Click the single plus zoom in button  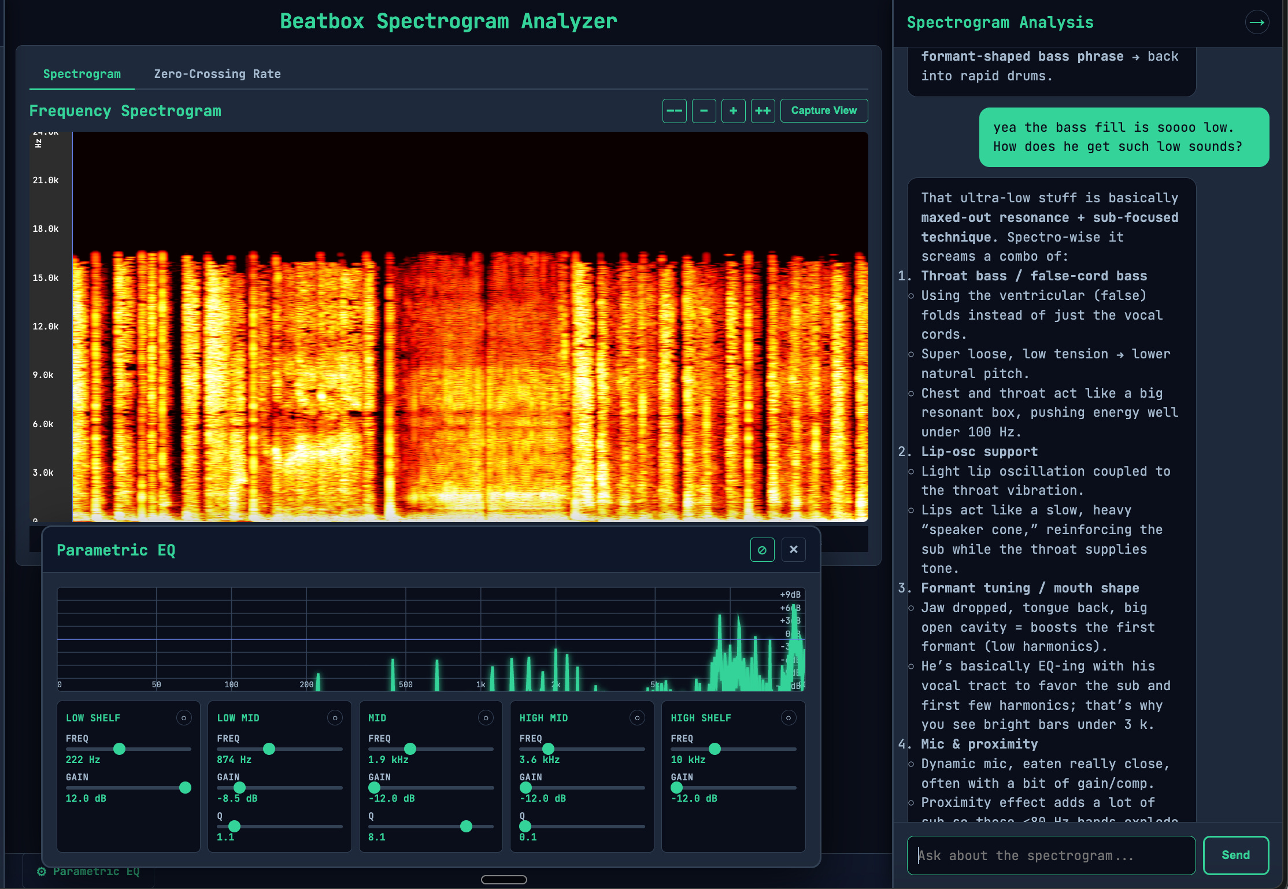click(x=733, y=110)
